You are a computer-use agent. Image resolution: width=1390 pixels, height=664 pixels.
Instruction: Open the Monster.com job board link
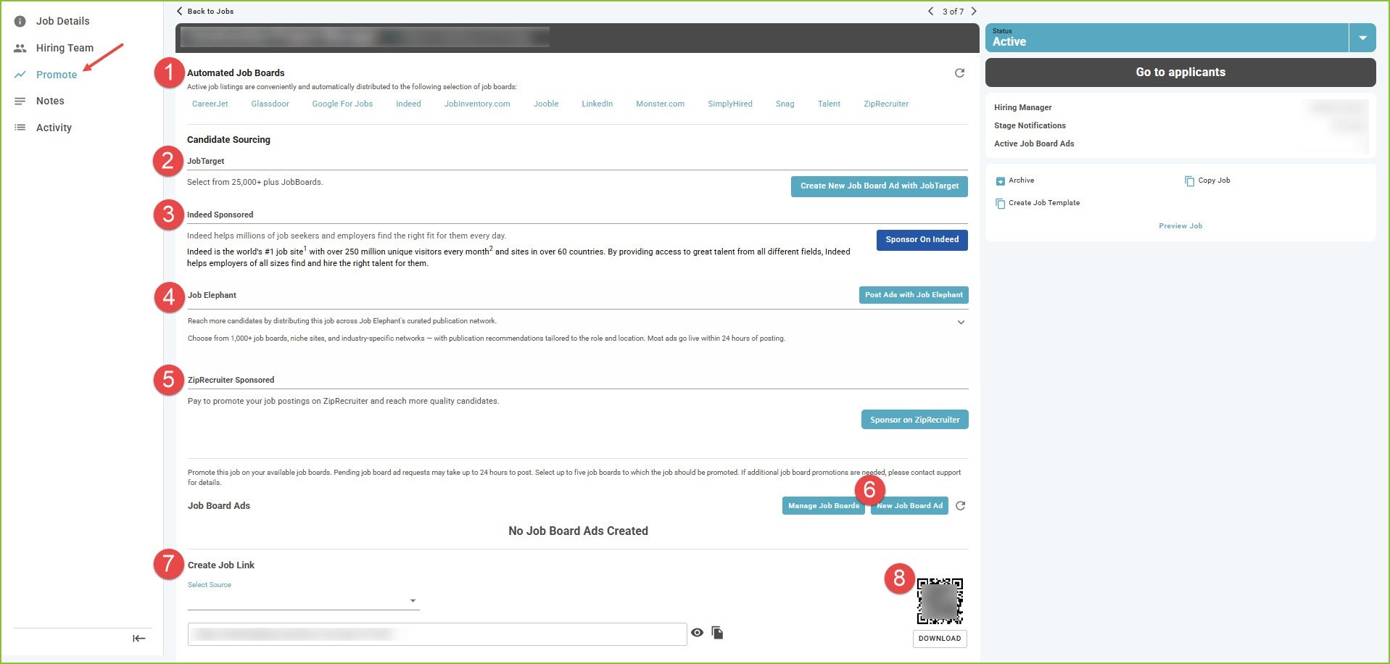(x=660, y=104)
